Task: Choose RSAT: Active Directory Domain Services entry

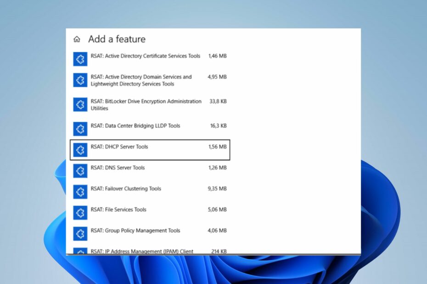Action: pos(141,81)
